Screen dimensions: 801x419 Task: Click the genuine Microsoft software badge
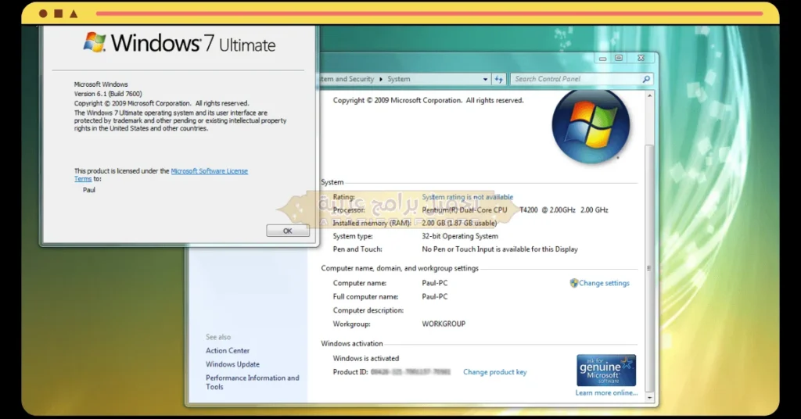[x=605, y=371]
